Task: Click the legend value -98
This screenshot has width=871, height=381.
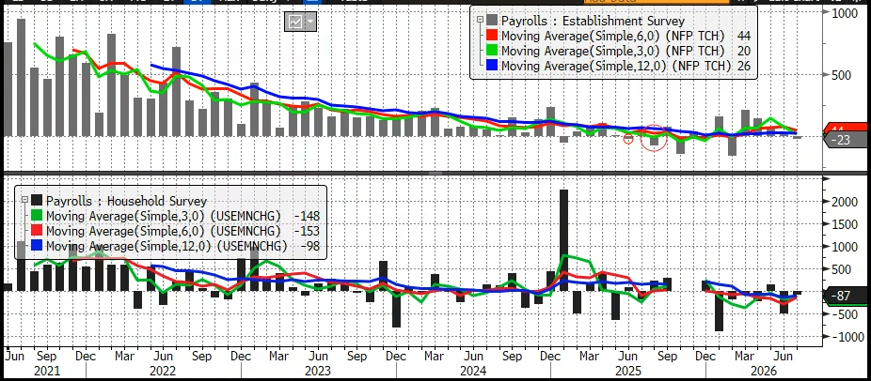Action: pyautogui.click(x=311, y=246)
